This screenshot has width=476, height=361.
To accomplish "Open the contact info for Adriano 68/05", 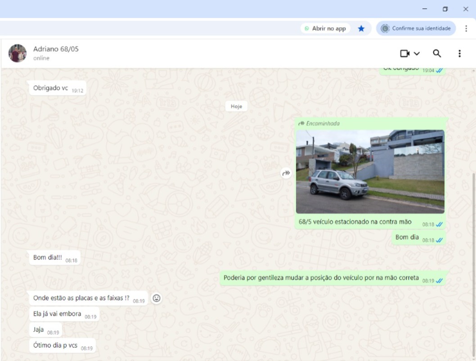I will click(56, 49).
